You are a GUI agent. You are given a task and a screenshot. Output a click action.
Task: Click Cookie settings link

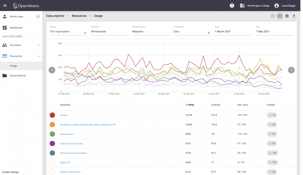[10, 172]
